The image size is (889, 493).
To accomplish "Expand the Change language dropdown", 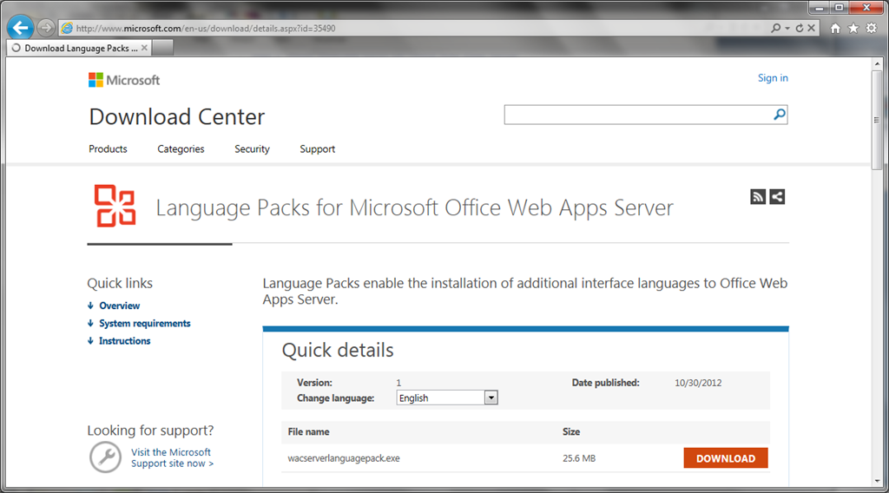I will coord(491,398).
